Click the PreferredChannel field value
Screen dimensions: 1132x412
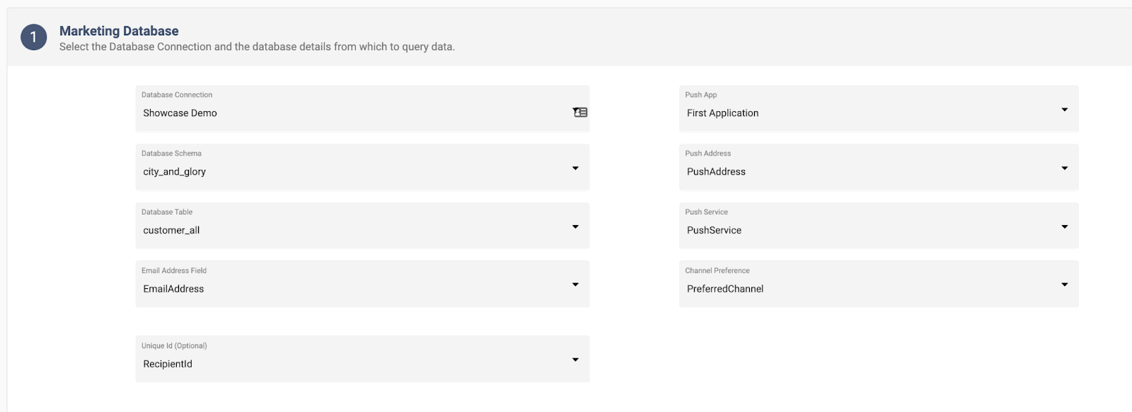[x=725, y=289]
